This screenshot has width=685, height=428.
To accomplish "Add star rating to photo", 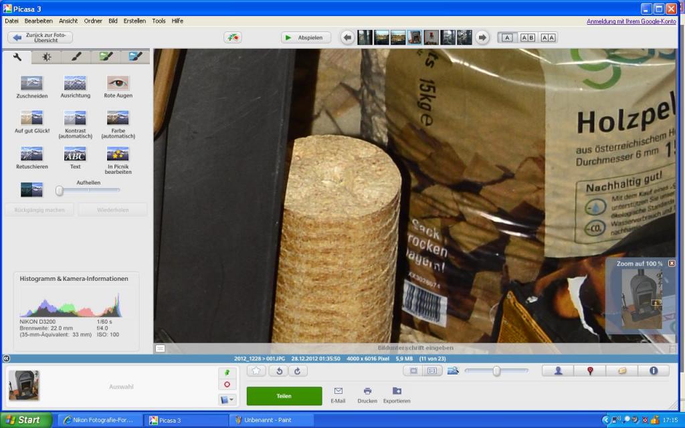I will click(x=256, y=370).
